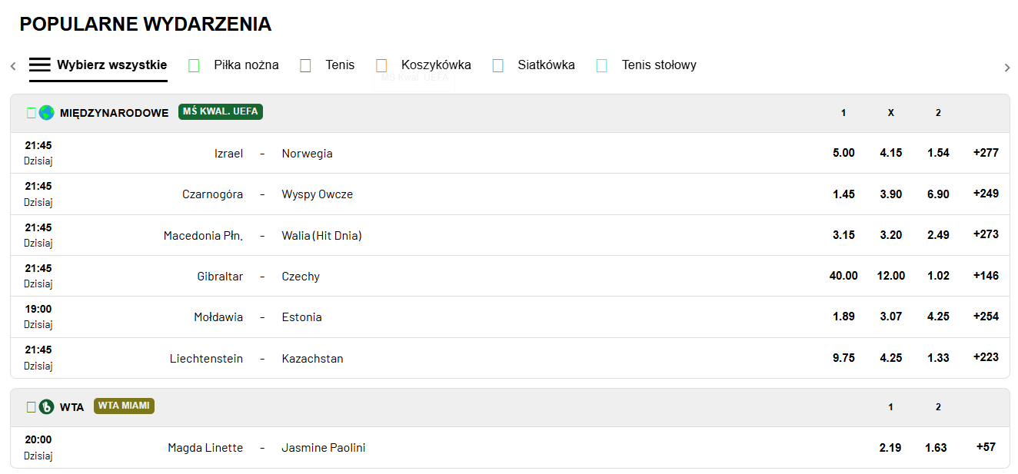The width and height of the screenshot is (1018, 474).
Task: Click left chevron of the sports filter bar
Action: point(13,67)
